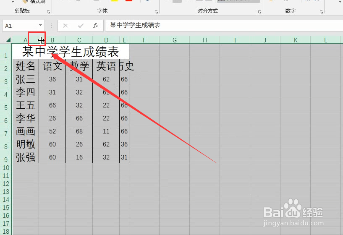Select the name cell 明敏
This screenshot has height=235, width=343.
coord(26,144)
